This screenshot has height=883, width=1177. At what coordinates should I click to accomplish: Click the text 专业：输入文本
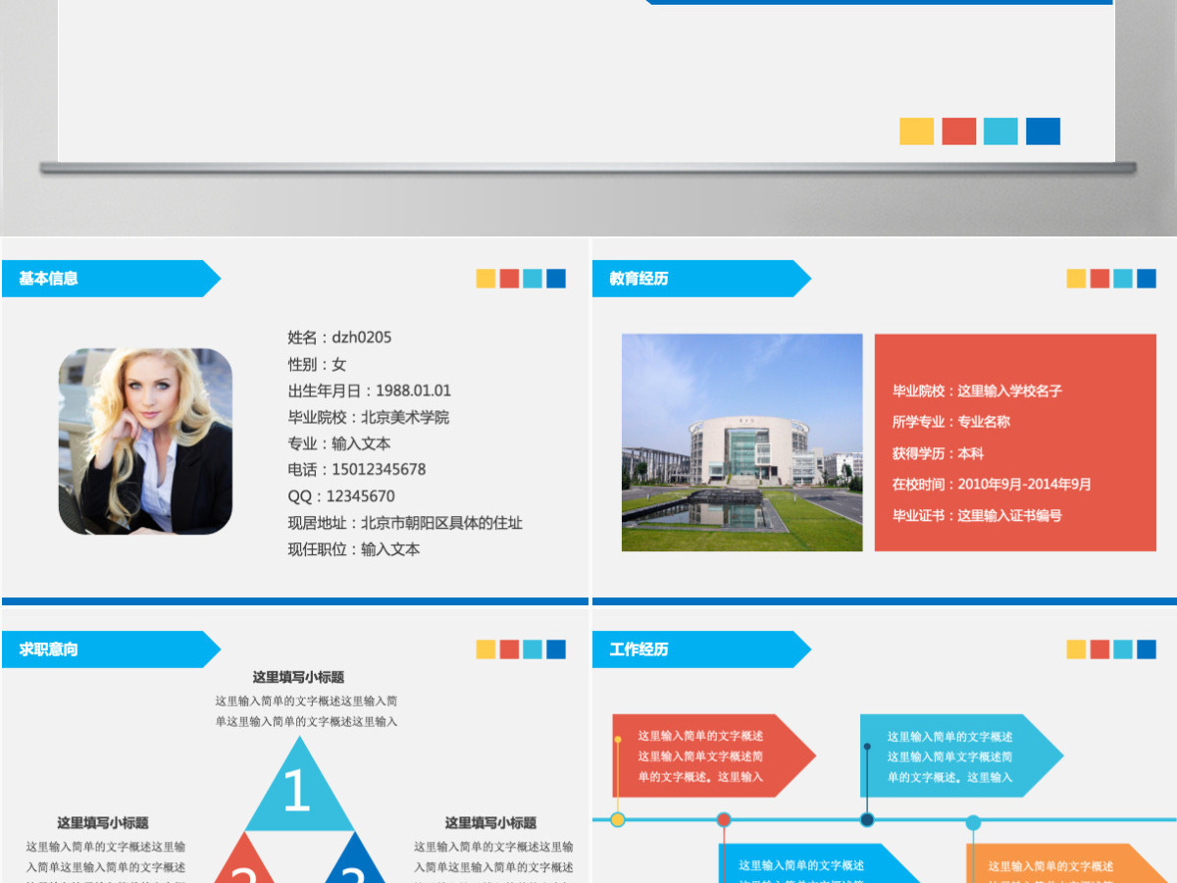coord(339,443)
